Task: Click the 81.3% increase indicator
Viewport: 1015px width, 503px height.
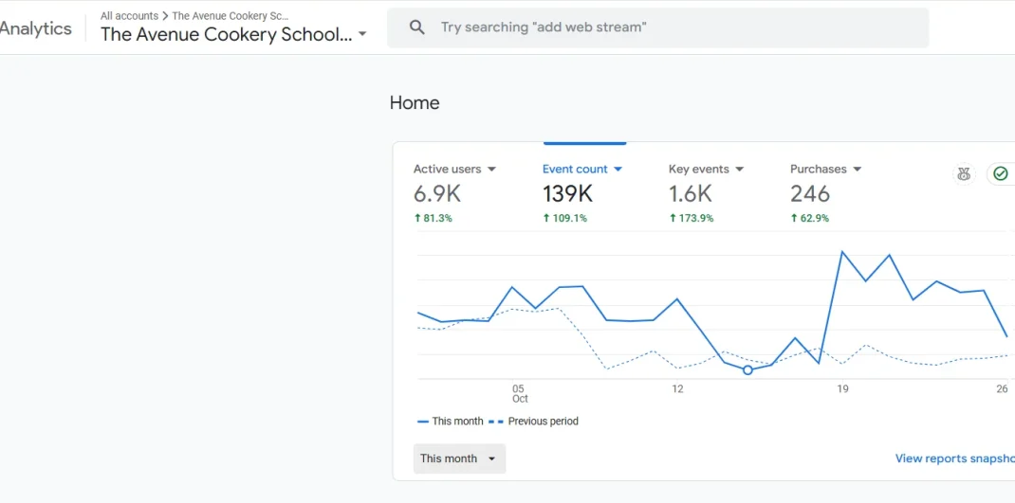Action: pos(434,219)
